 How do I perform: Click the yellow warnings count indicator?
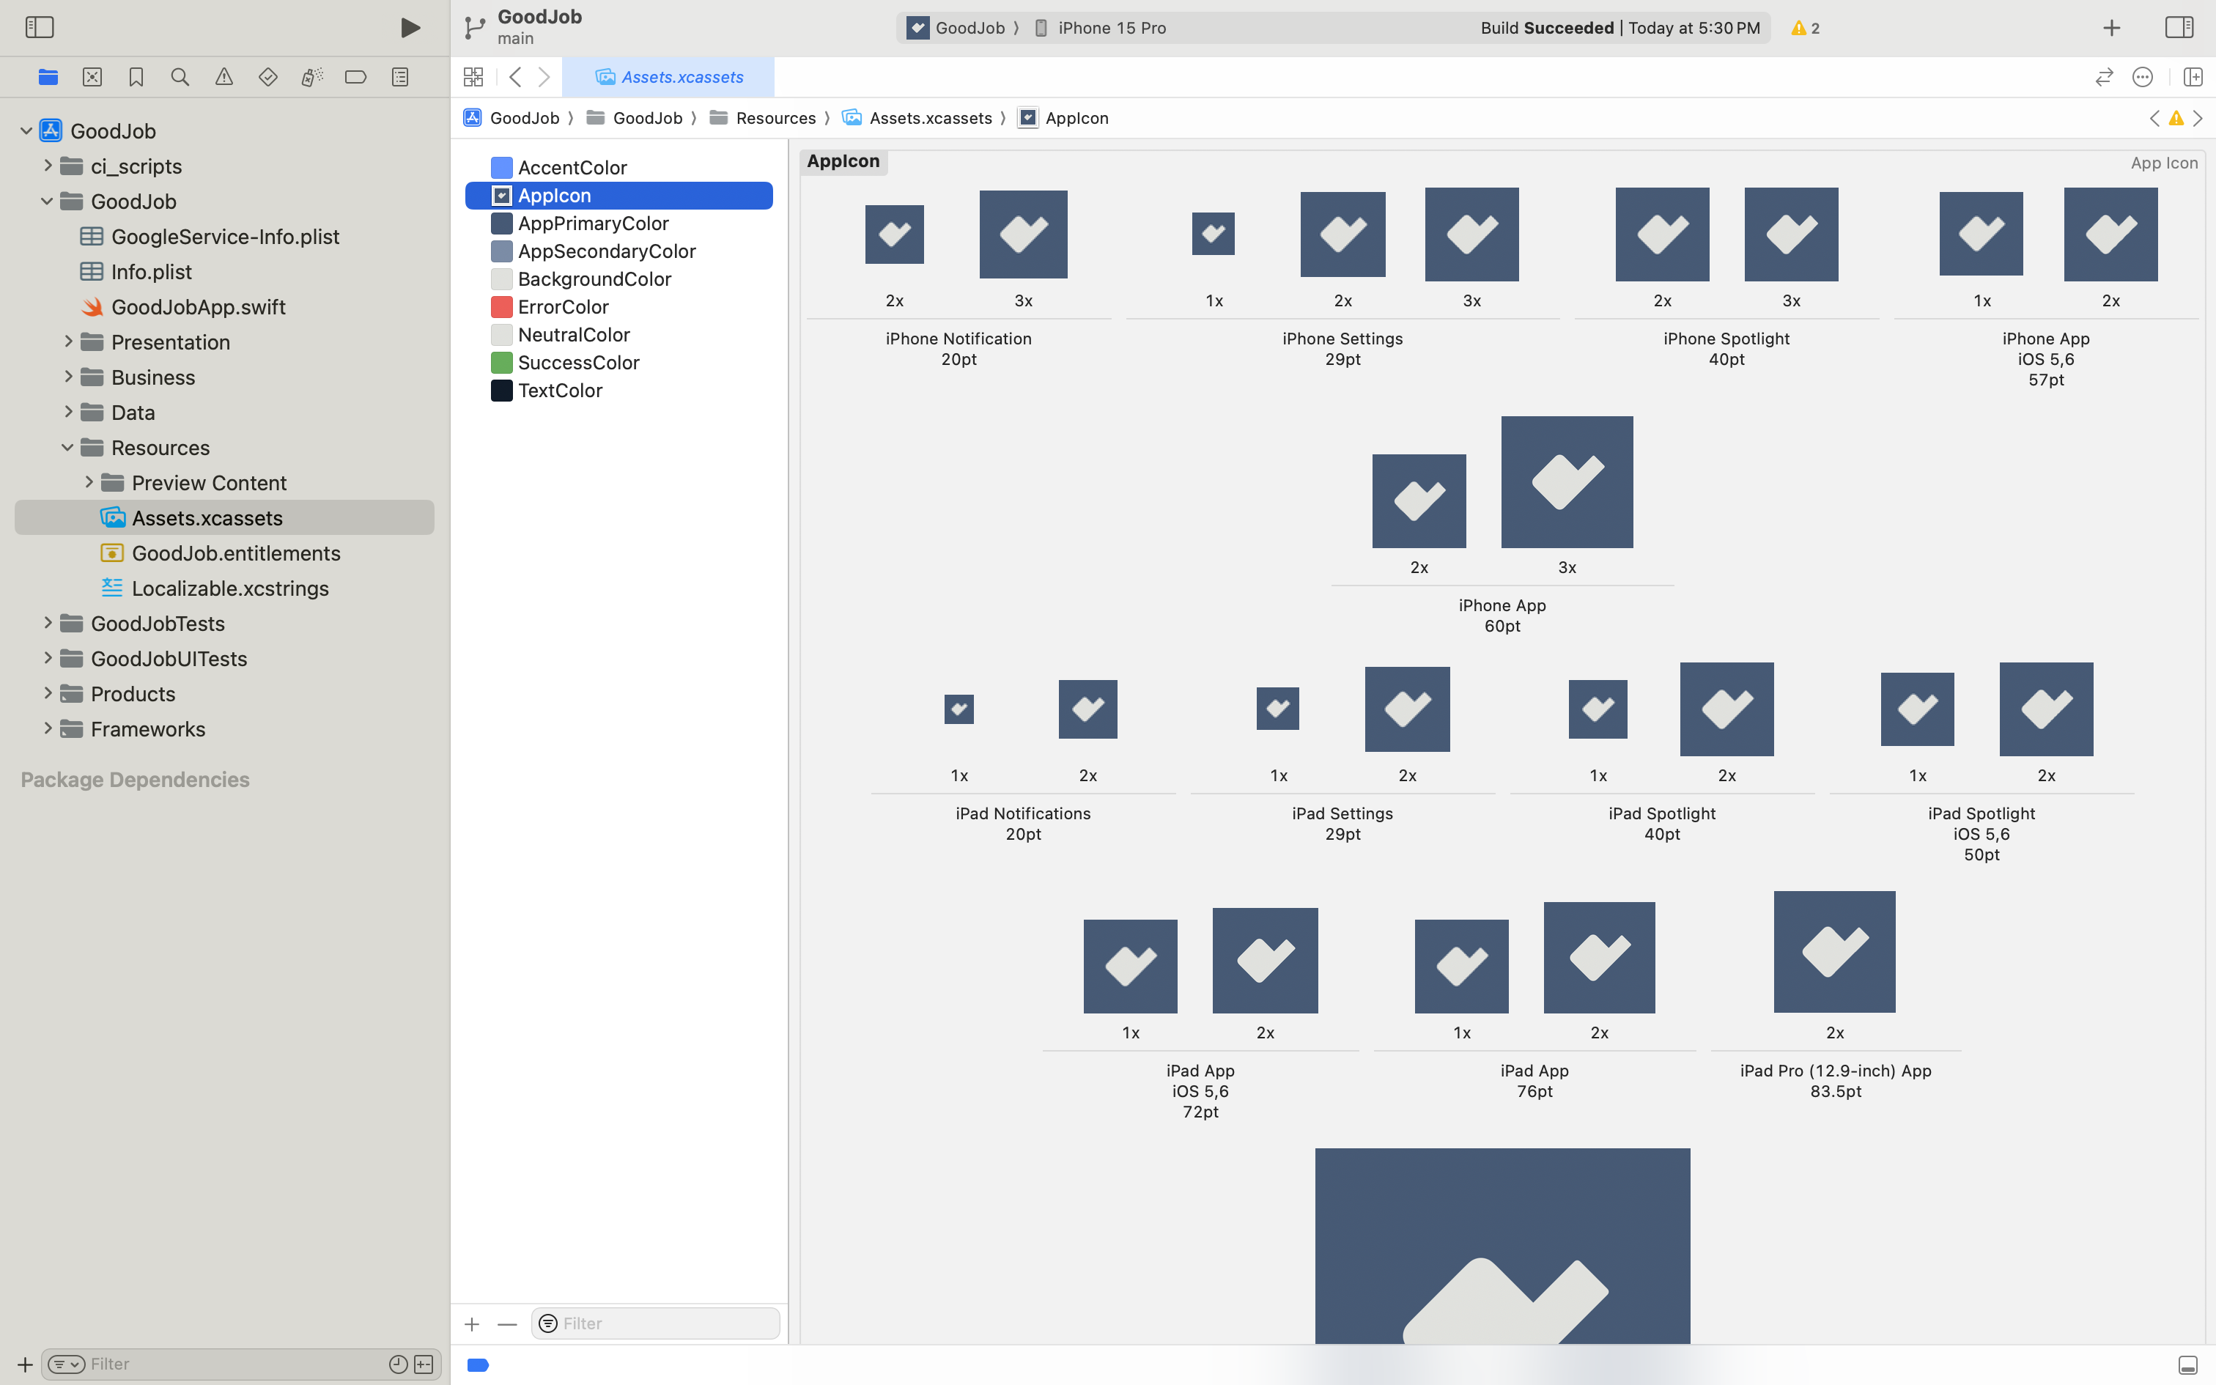click(1804, 28)
